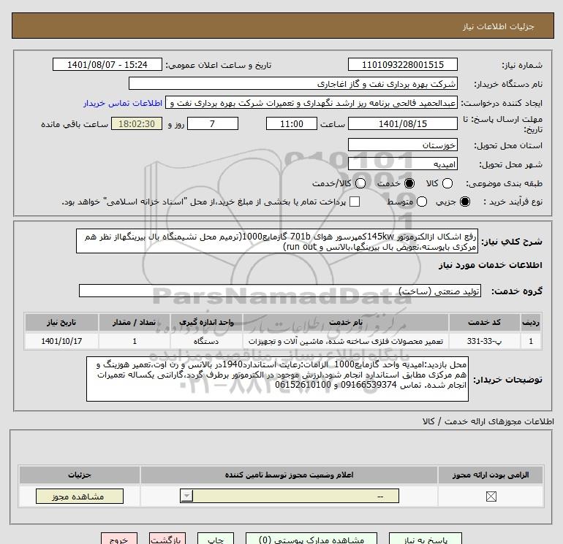Click the چاپ print button
563x544 pixels.
tap(216, 539)
